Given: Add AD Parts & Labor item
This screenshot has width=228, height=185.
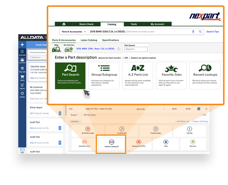Looking at the screenshot, I should [88, 130].
